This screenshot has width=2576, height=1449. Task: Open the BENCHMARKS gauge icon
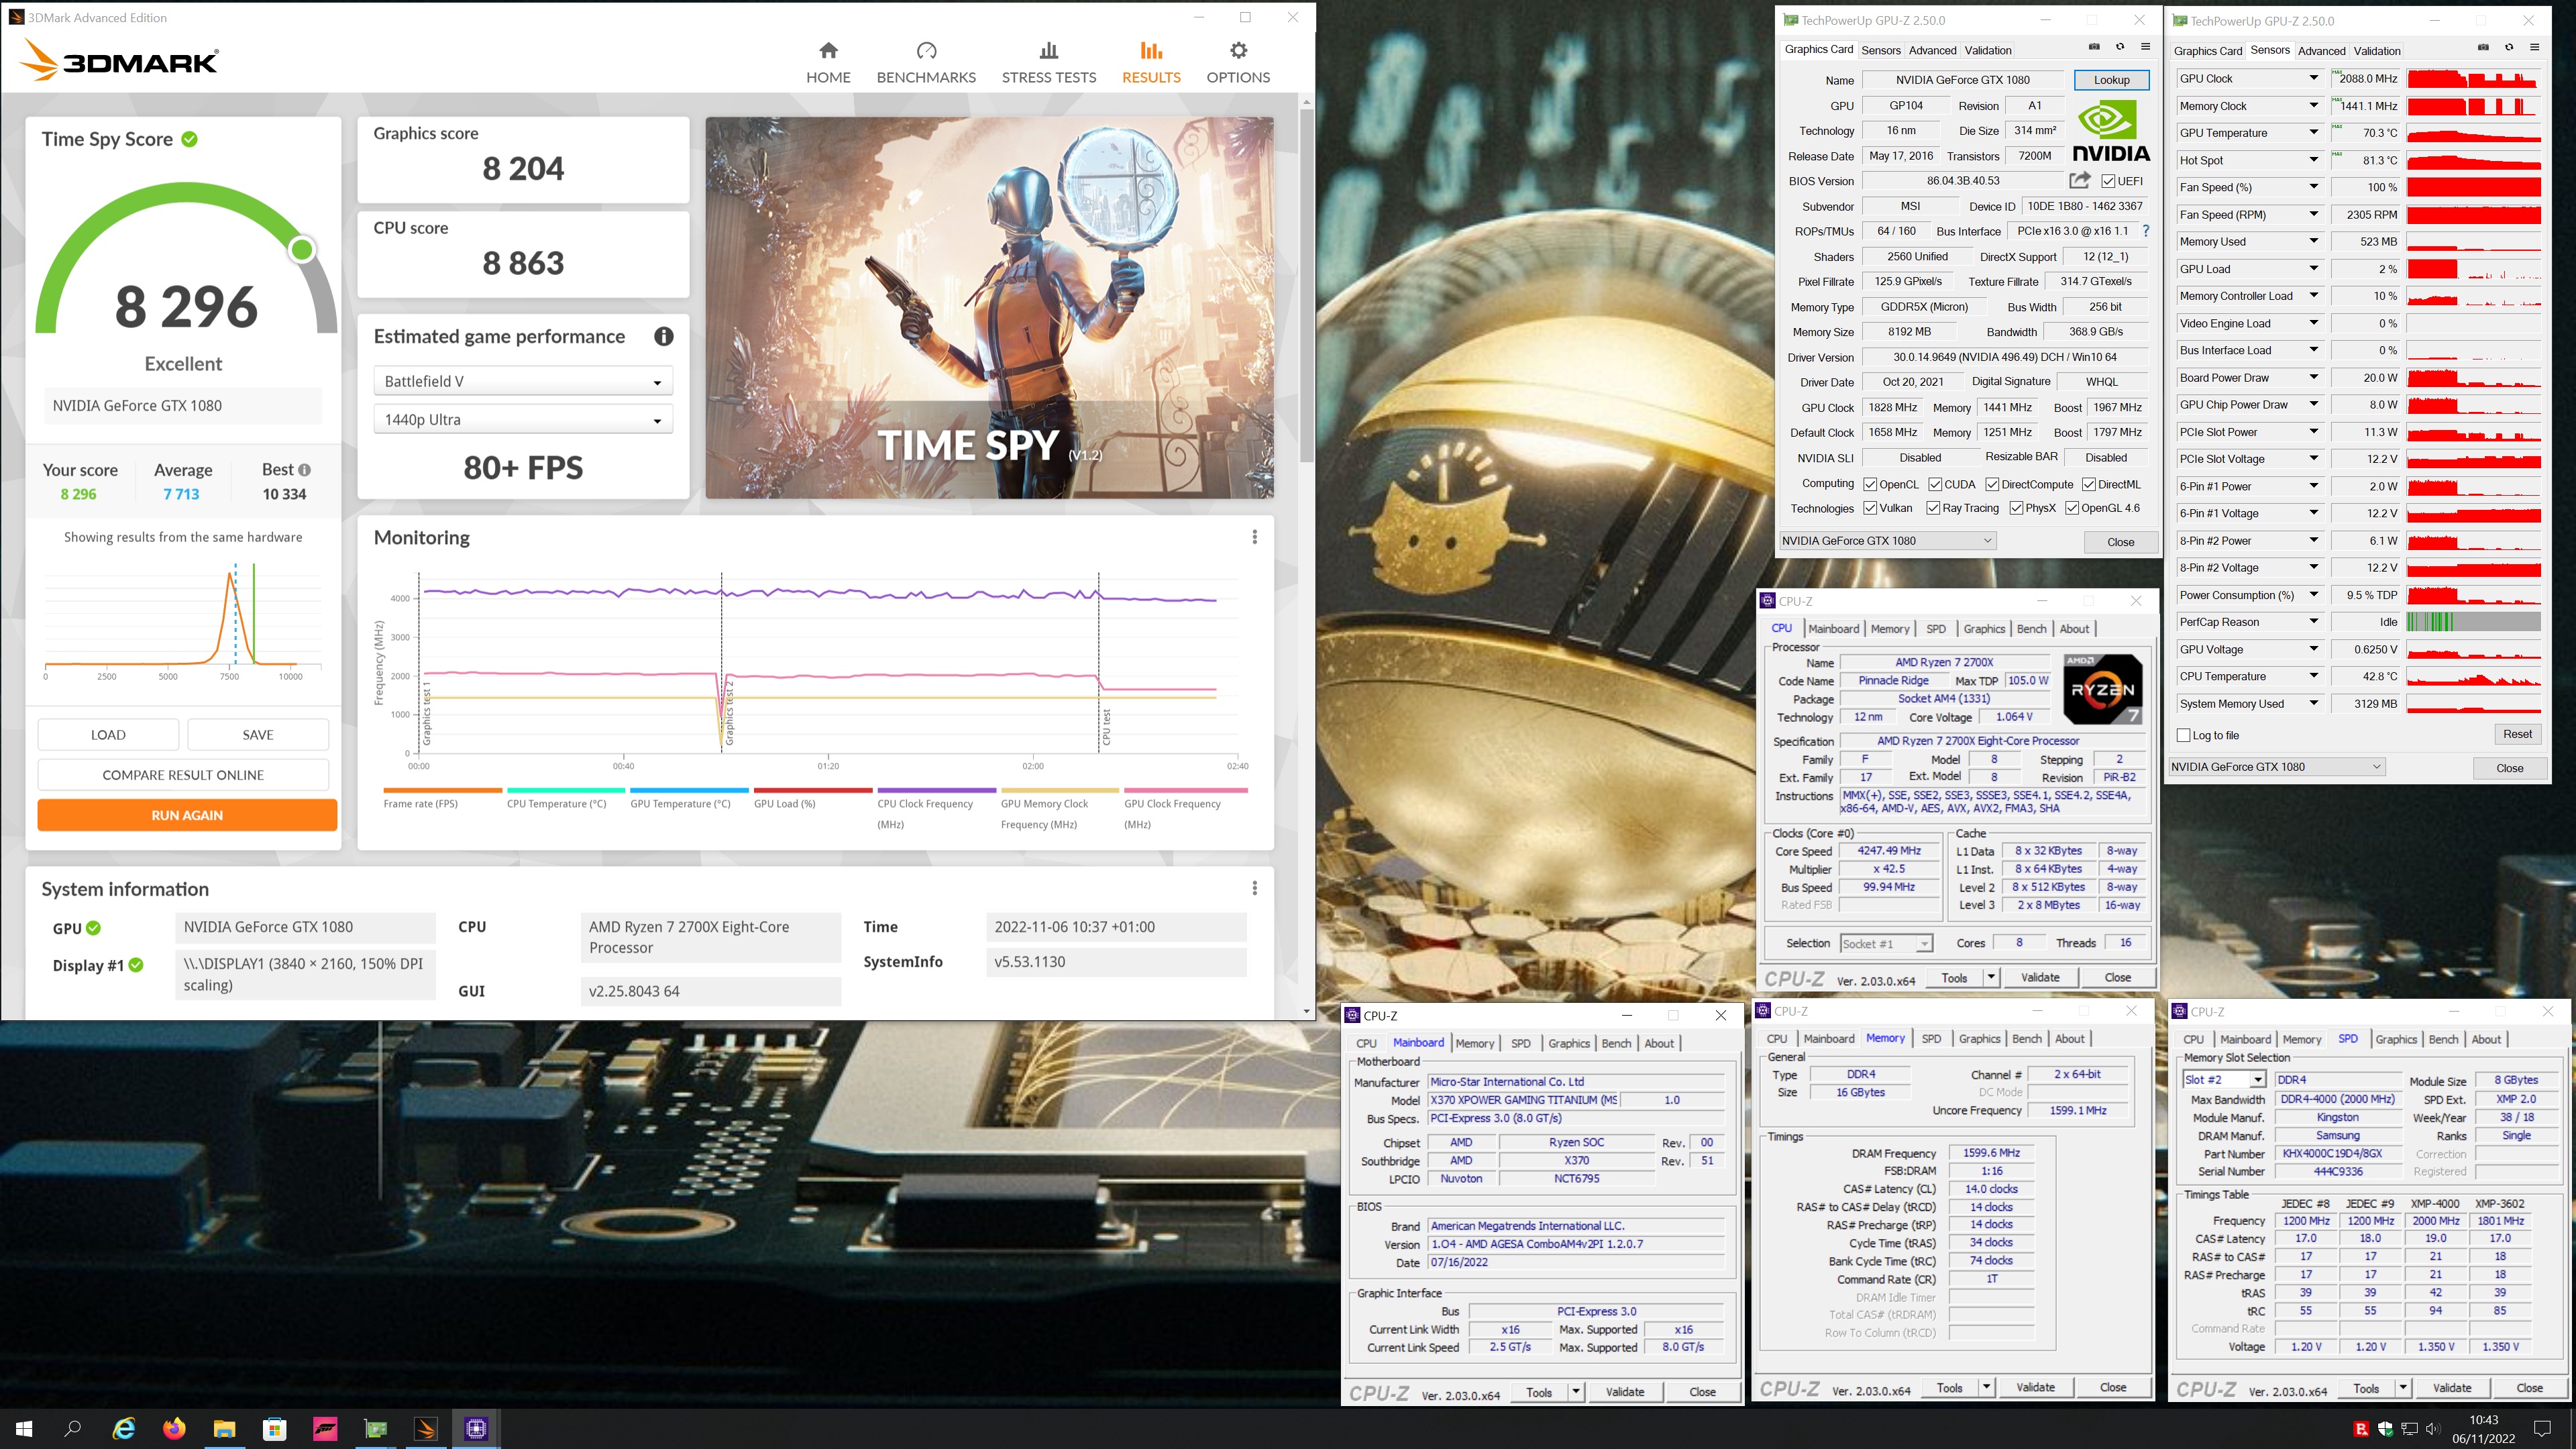tap(926, 50)
